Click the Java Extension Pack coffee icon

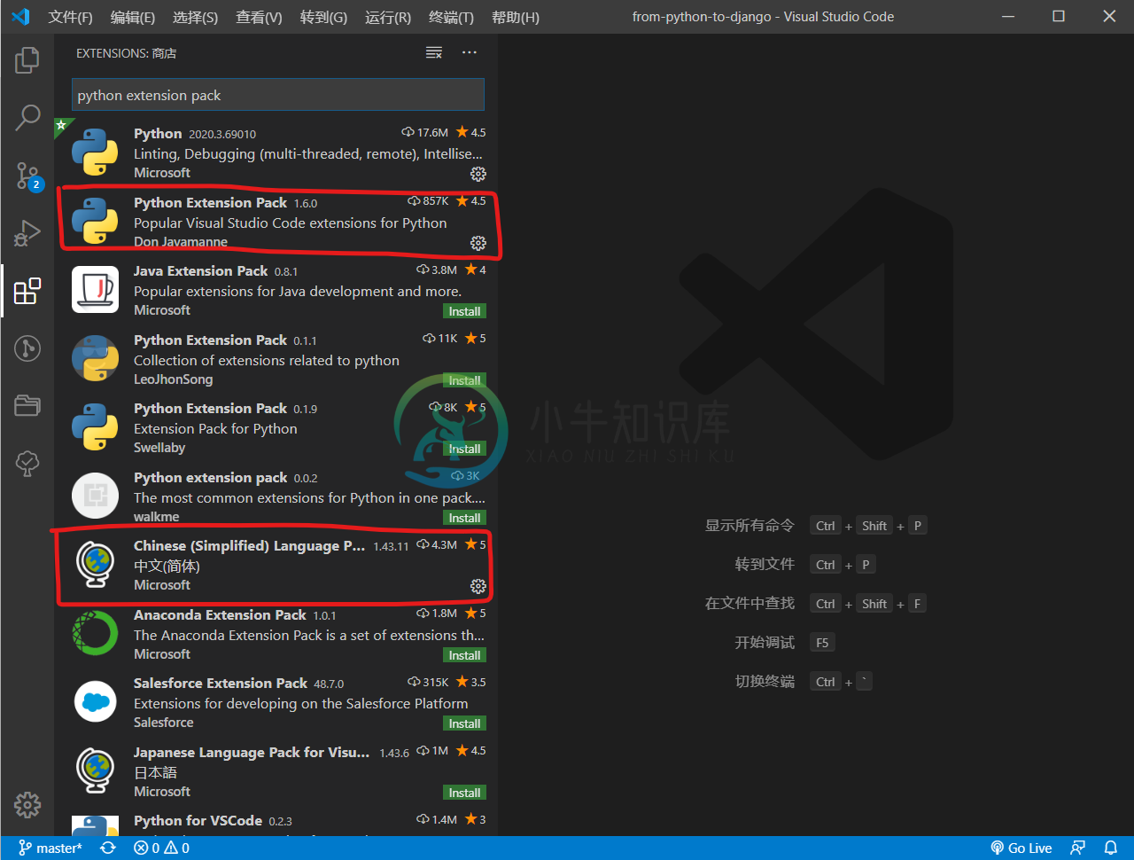[95, 289]
